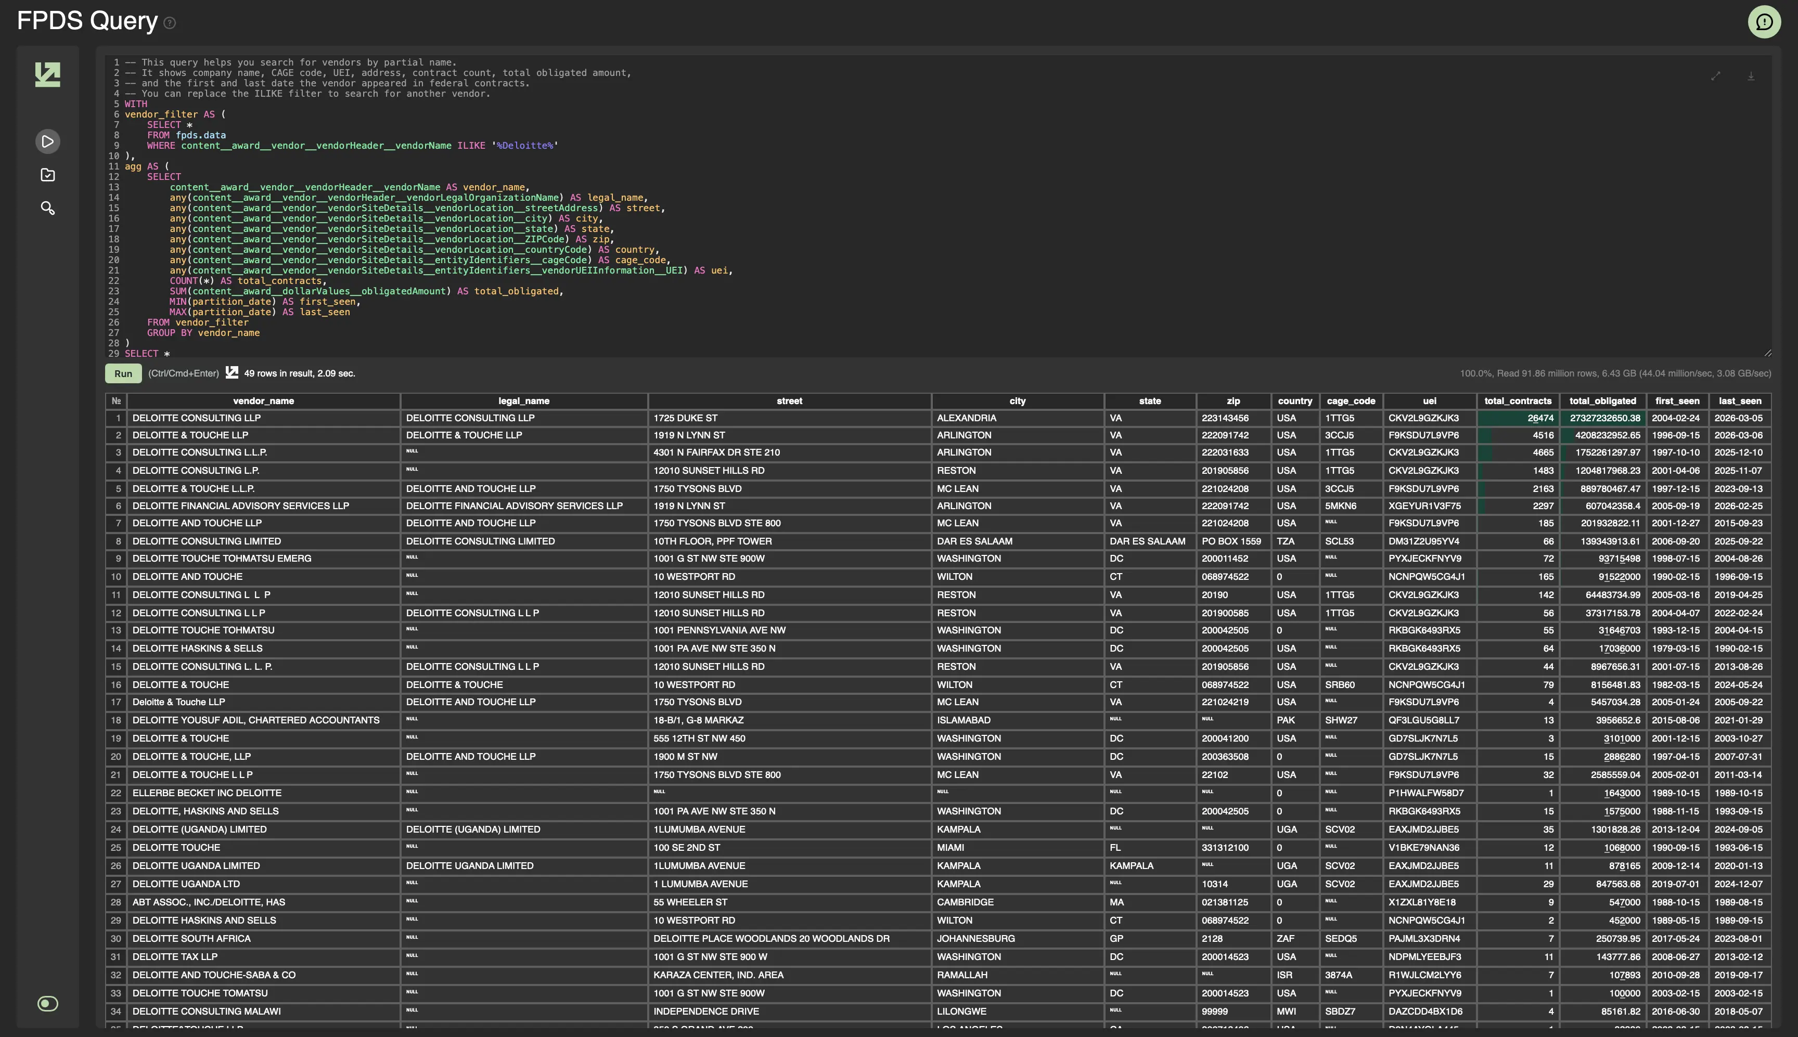Click the first_seen column header
This screenshot has height=1037, width=1798.
[x=1677, y=401]
